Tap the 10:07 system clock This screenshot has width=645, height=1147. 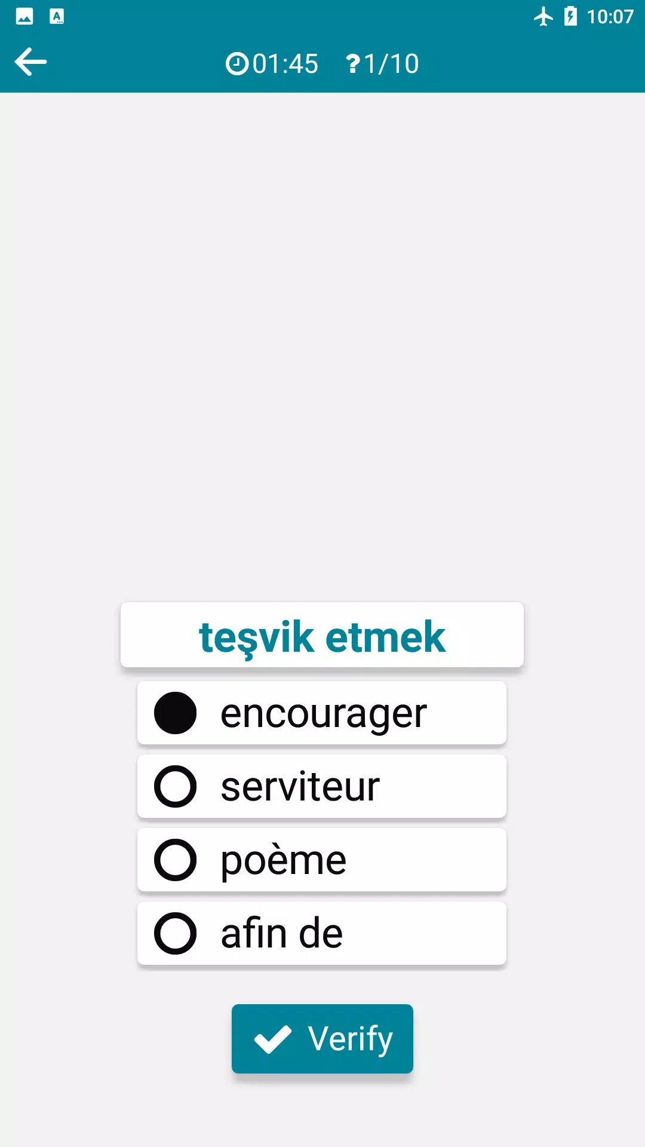pyautogui.click(x=610, y=16)
